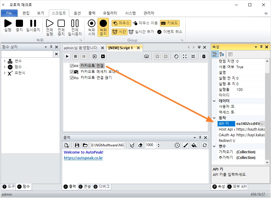Screen dimensions: 271x198
Task: Toggle 마우스 recording option
Action: [121, 23]
